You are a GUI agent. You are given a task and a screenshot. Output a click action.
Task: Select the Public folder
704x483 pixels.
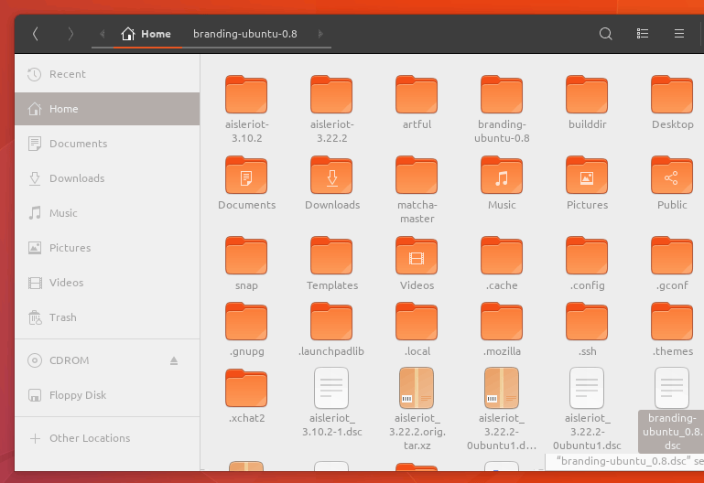pyautogui.click(x=672, y=183)
